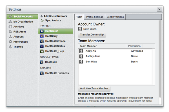This screenshot has height=112, width=169.
Task: Open the Social Networks section
Action: pyautogui.click(x=22, y=17)
